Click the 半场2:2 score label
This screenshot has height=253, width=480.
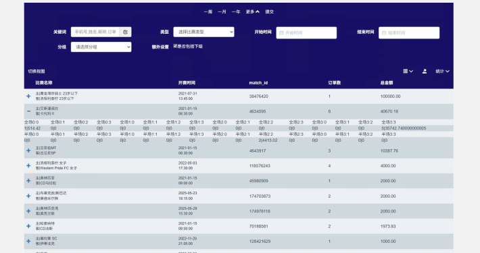coord(266,134)
